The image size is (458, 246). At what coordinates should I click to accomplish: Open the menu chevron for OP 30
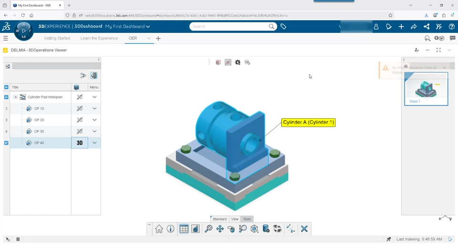(x=94, y=131)
